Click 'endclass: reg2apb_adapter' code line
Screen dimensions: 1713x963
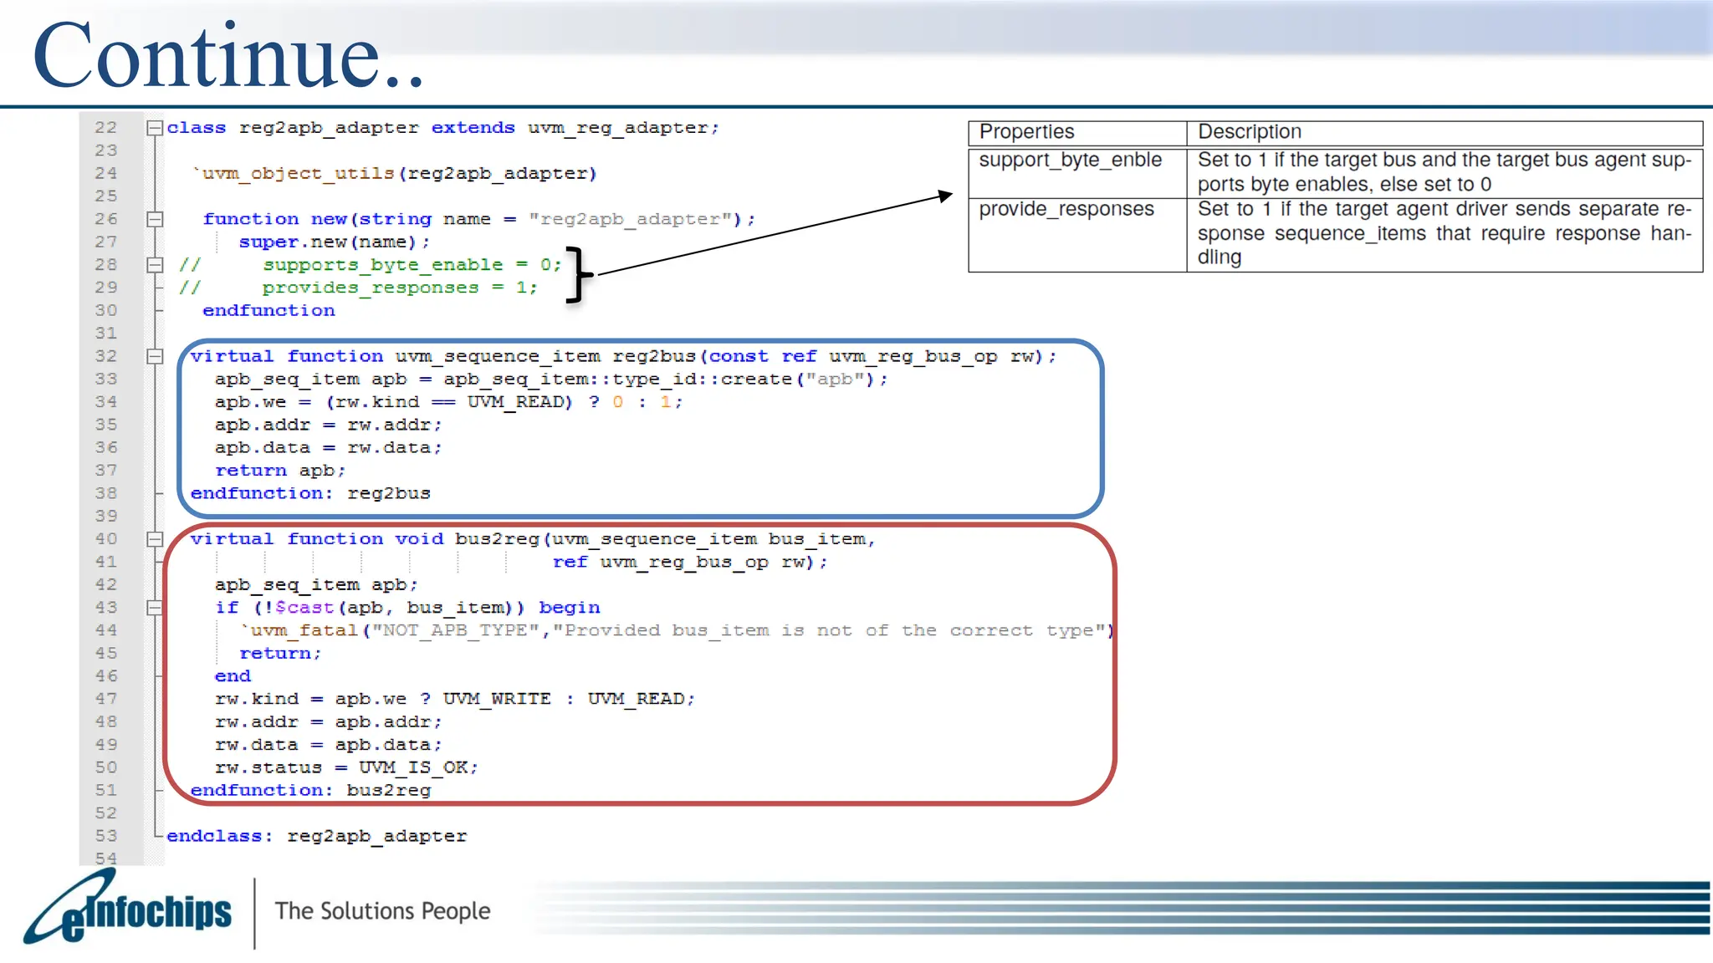[316, 836]
